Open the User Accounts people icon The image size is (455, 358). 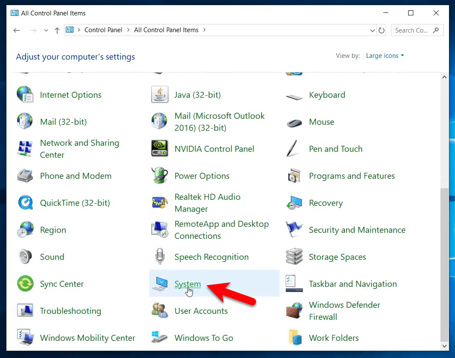[x=159, y=310]
